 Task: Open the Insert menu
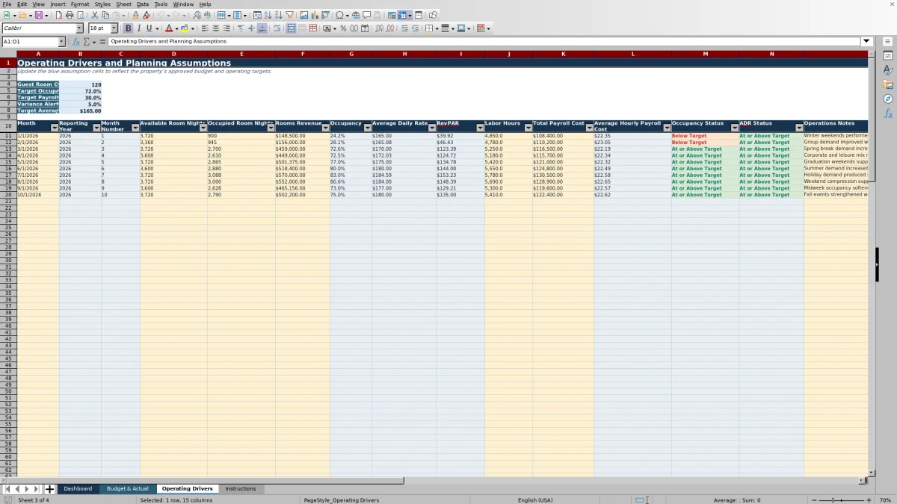click(58, 4)
